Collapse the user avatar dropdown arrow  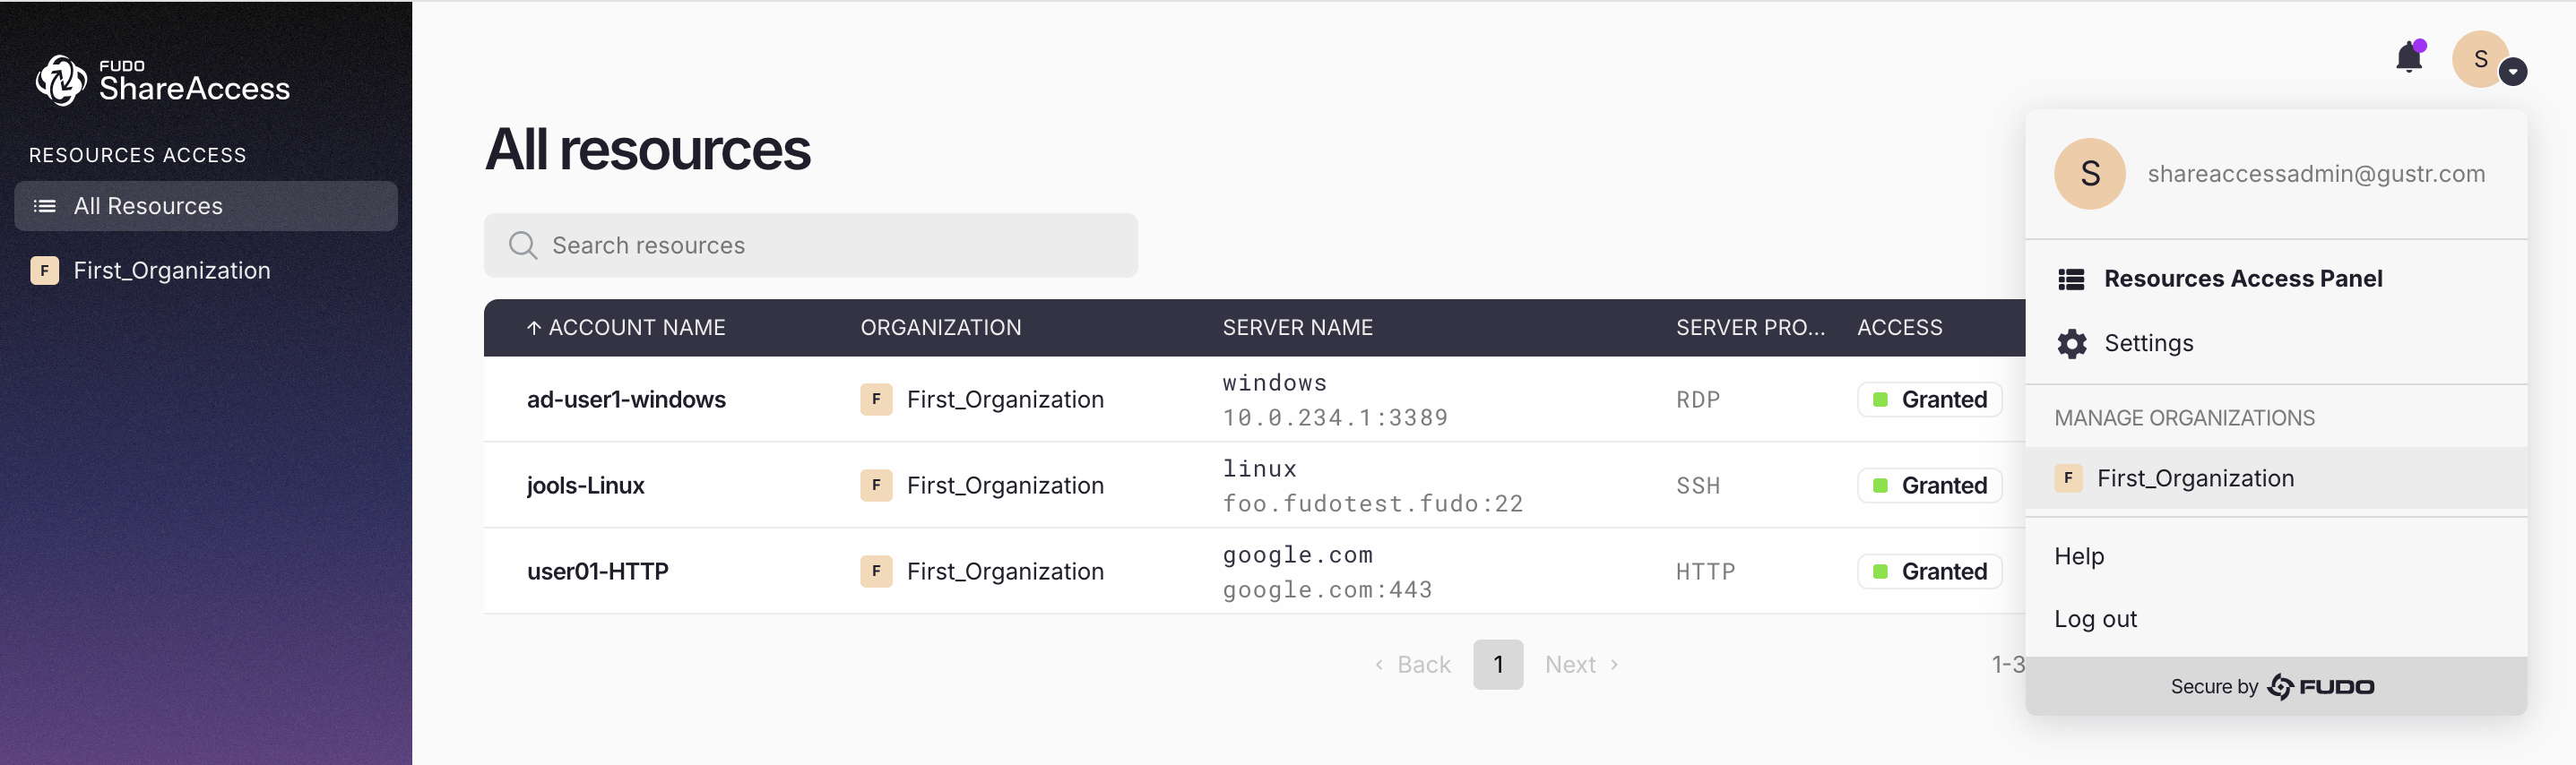(x=2512, y=72)
